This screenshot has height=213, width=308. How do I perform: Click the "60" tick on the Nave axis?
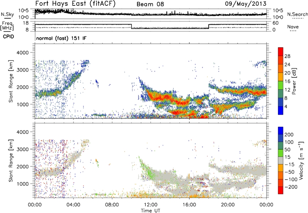pos(276,23)
